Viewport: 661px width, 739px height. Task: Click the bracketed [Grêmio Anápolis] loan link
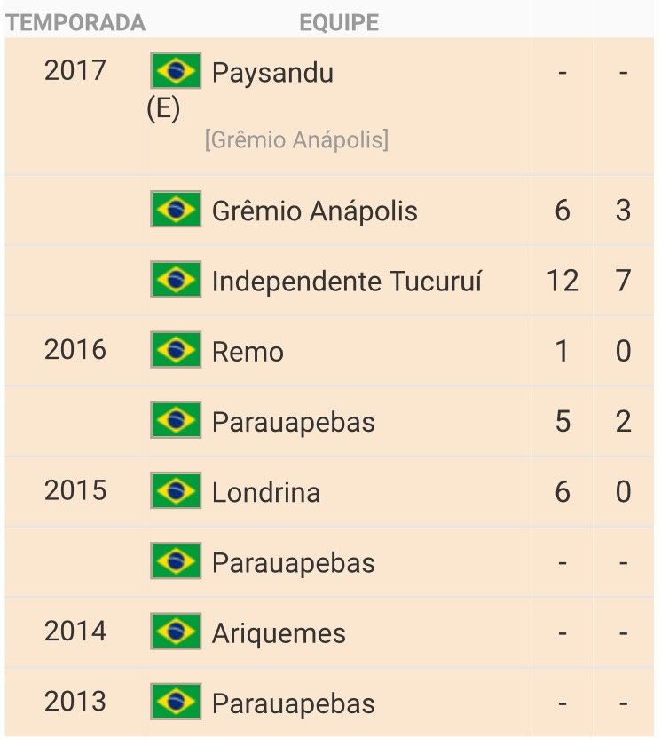(297, 140)
